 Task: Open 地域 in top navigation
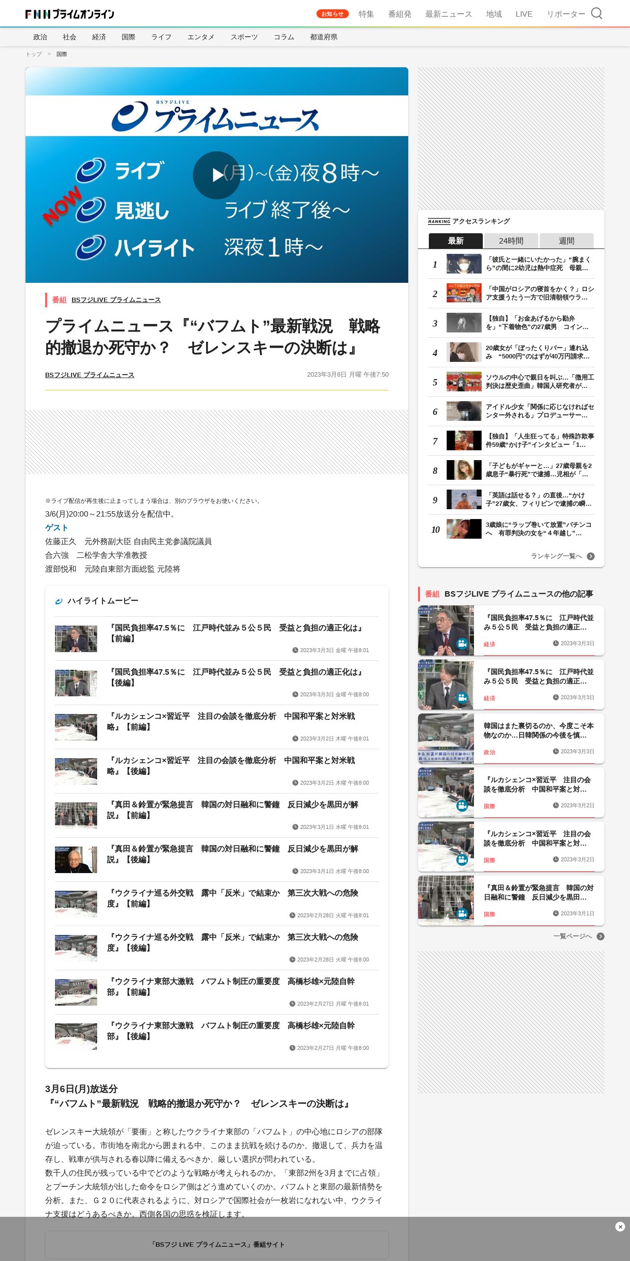pyautogui.click(x=494, y=14)
